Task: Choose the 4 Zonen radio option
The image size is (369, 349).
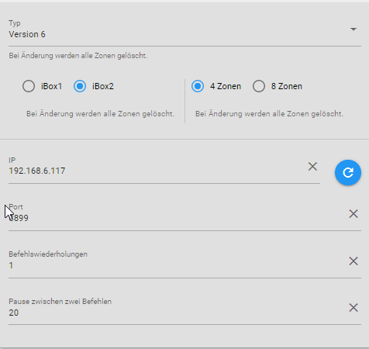Action: 198,86
